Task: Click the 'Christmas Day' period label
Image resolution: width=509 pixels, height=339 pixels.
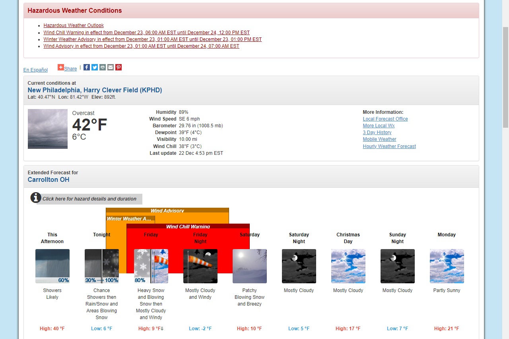Action: tap(348, 238)
